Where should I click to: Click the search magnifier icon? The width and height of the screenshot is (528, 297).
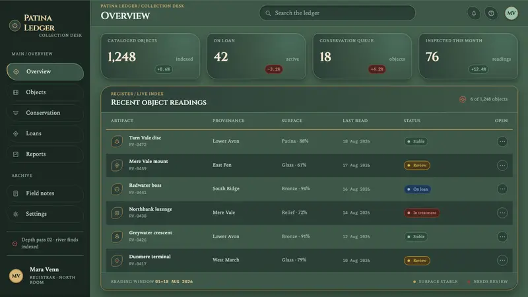[268, 13]
